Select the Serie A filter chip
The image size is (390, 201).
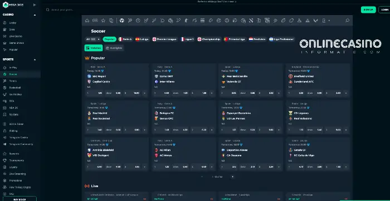(x=125, y=39)
